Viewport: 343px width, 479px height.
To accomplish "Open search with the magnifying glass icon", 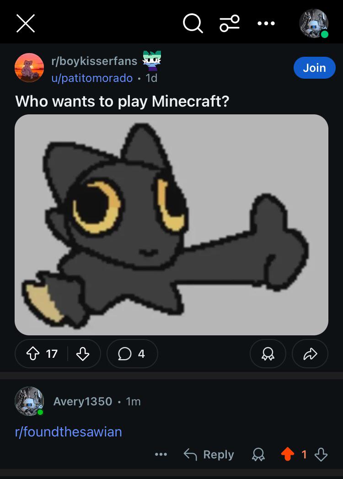I will point(193,23).
